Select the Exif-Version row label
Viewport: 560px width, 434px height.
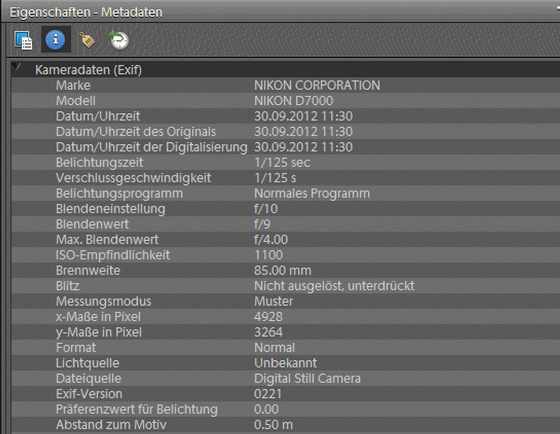[x=89, y=394]
